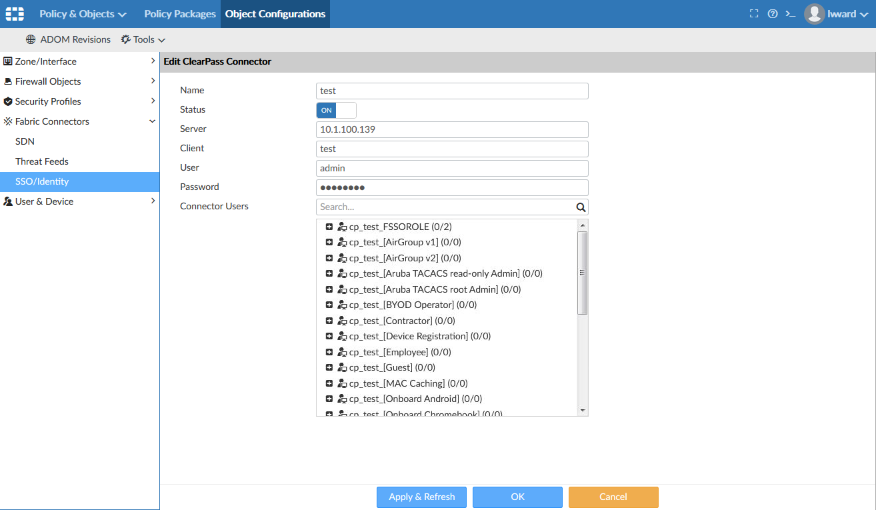
Task: Open the Tools dropdown menu
Action: click(x=143, y=39)
